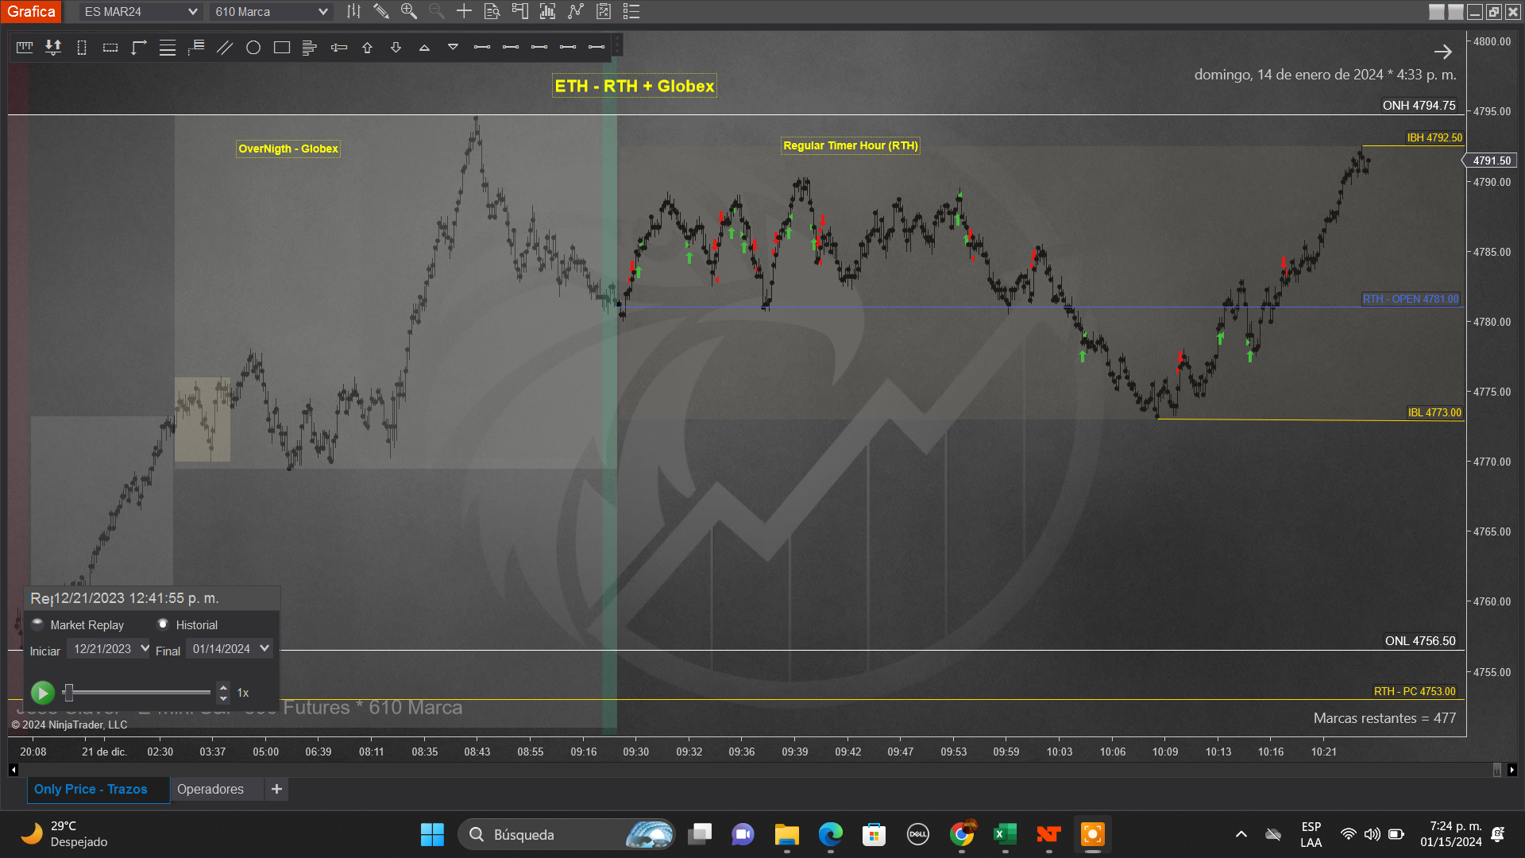Select the rectangle drawing tool
1525x858 pixels.
(x=281, y=48)
